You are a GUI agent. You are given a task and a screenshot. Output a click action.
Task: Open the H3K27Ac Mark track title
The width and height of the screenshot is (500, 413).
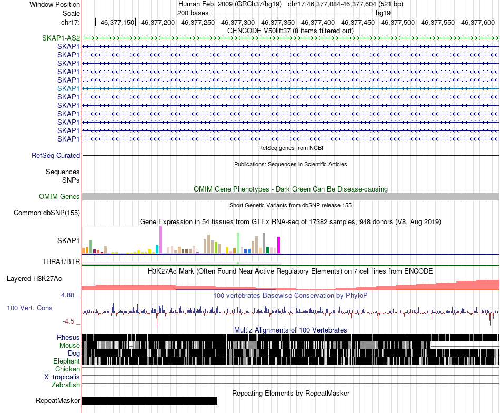[290, 271]
